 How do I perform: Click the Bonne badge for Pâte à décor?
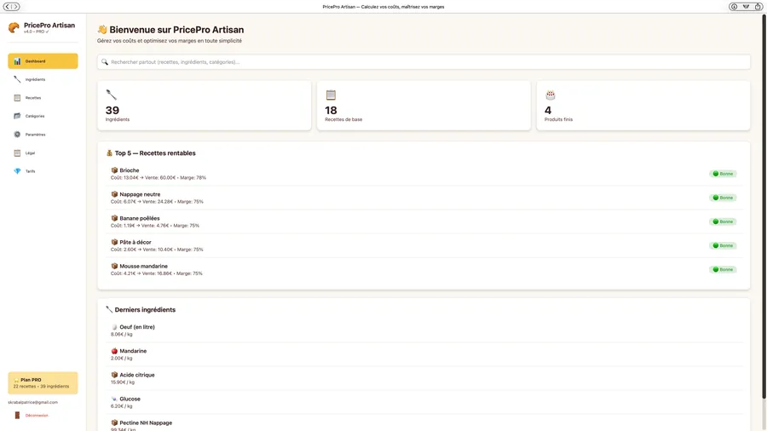click(723, 245)
